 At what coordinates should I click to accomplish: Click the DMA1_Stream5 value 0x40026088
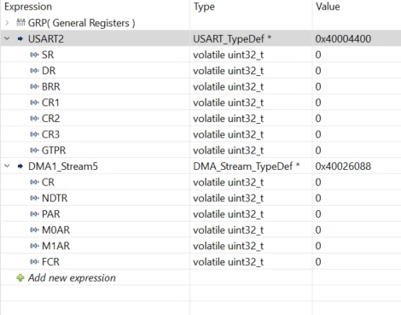[343, 166]
